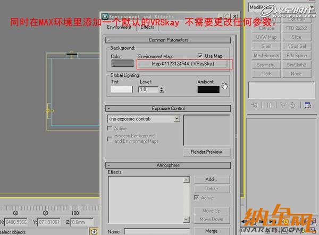Click the VRaySky environment map button
319x235 pixels.
183,64
